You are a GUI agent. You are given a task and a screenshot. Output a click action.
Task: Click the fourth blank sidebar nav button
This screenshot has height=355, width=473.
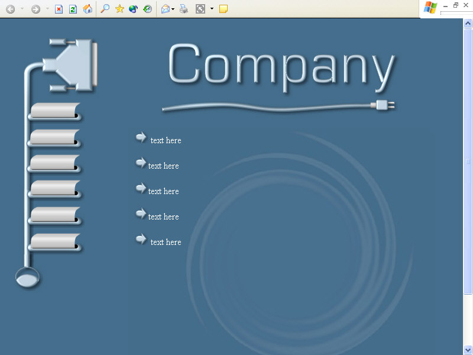pos(55,189)
